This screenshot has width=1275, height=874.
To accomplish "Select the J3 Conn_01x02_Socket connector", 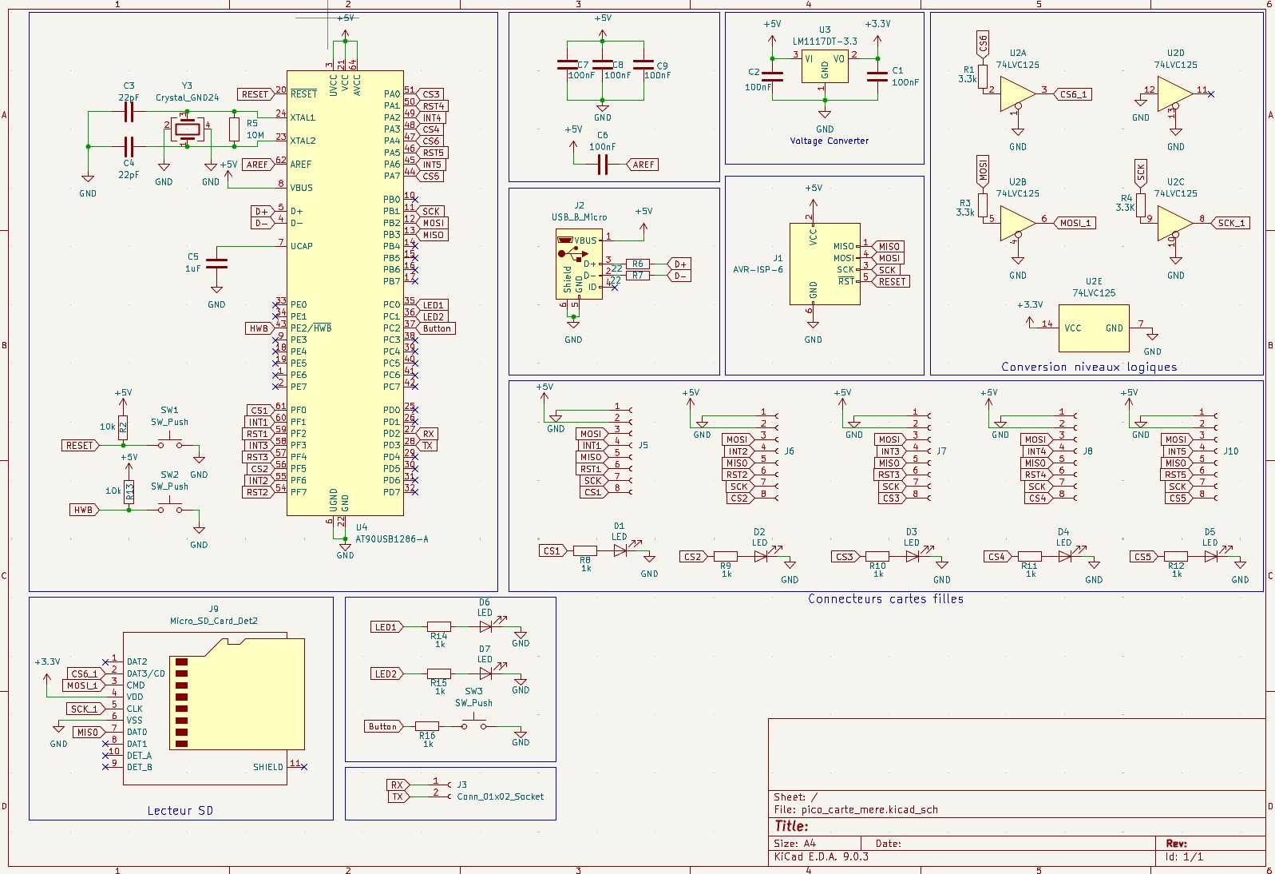I will coord(443,789).
